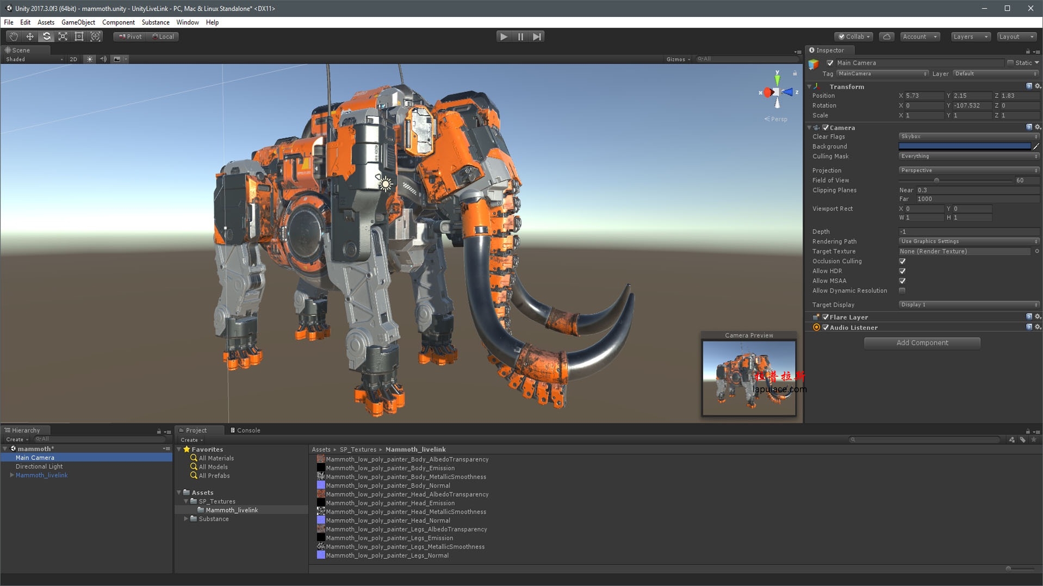1043x586 pixels.
Task: Pause the game playback
Action: [520, 36]
